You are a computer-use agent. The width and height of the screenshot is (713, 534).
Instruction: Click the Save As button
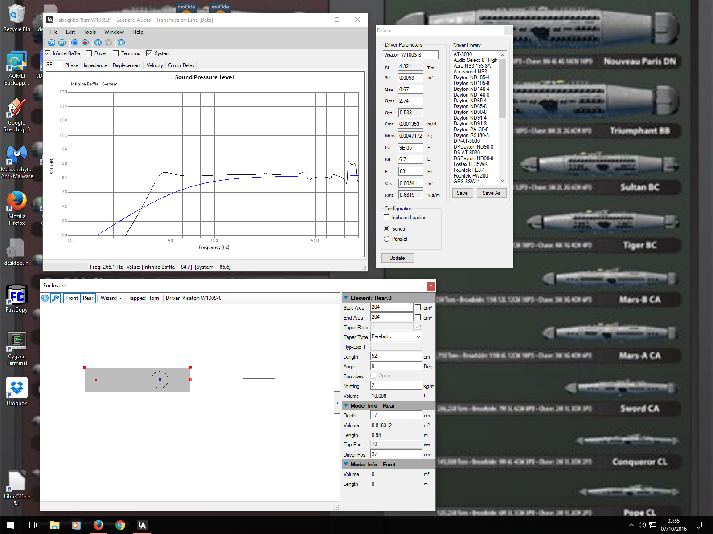pyautogui.click(x=492, y=193)
